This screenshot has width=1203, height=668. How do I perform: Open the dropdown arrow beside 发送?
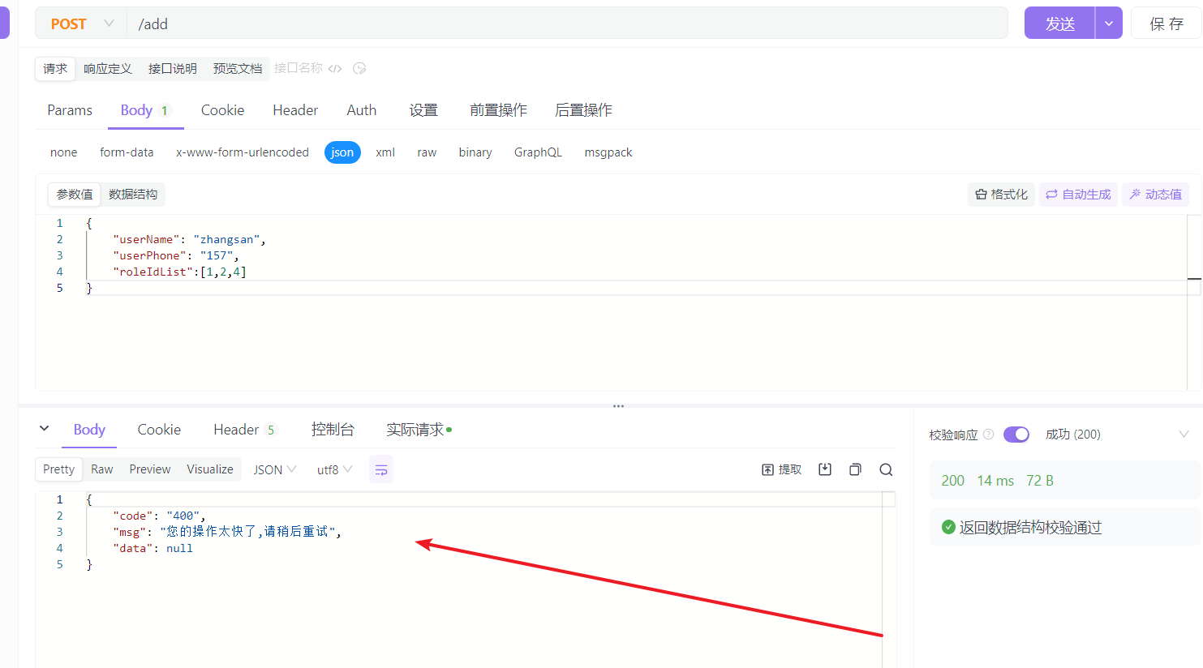click(x=1109, y=24)
